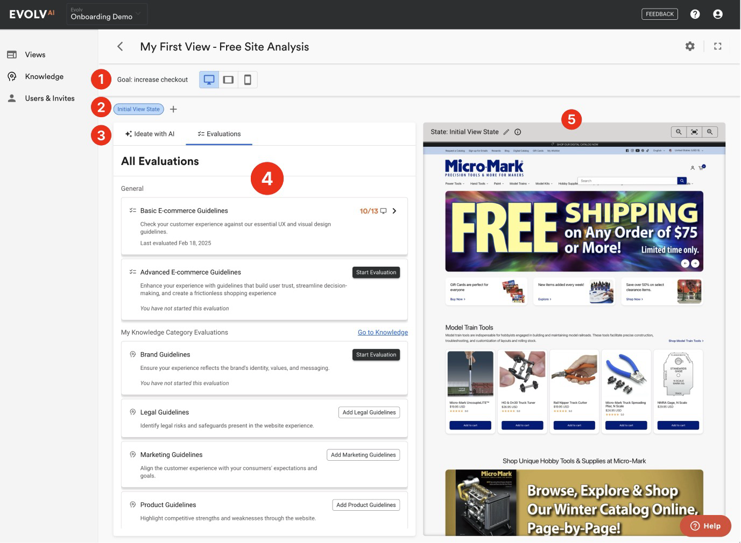This screenshot has height=543, width=741.
Task: Click the Marketing Guidelines title
Action: point(171,455)
